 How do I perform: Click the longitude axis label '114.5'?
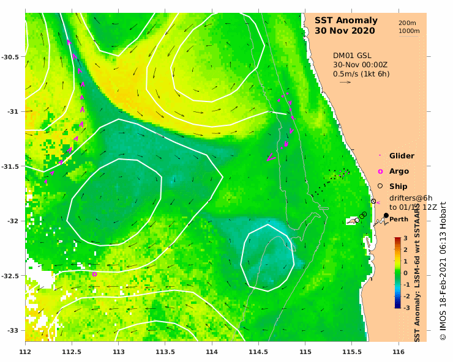tap(258, 352)
